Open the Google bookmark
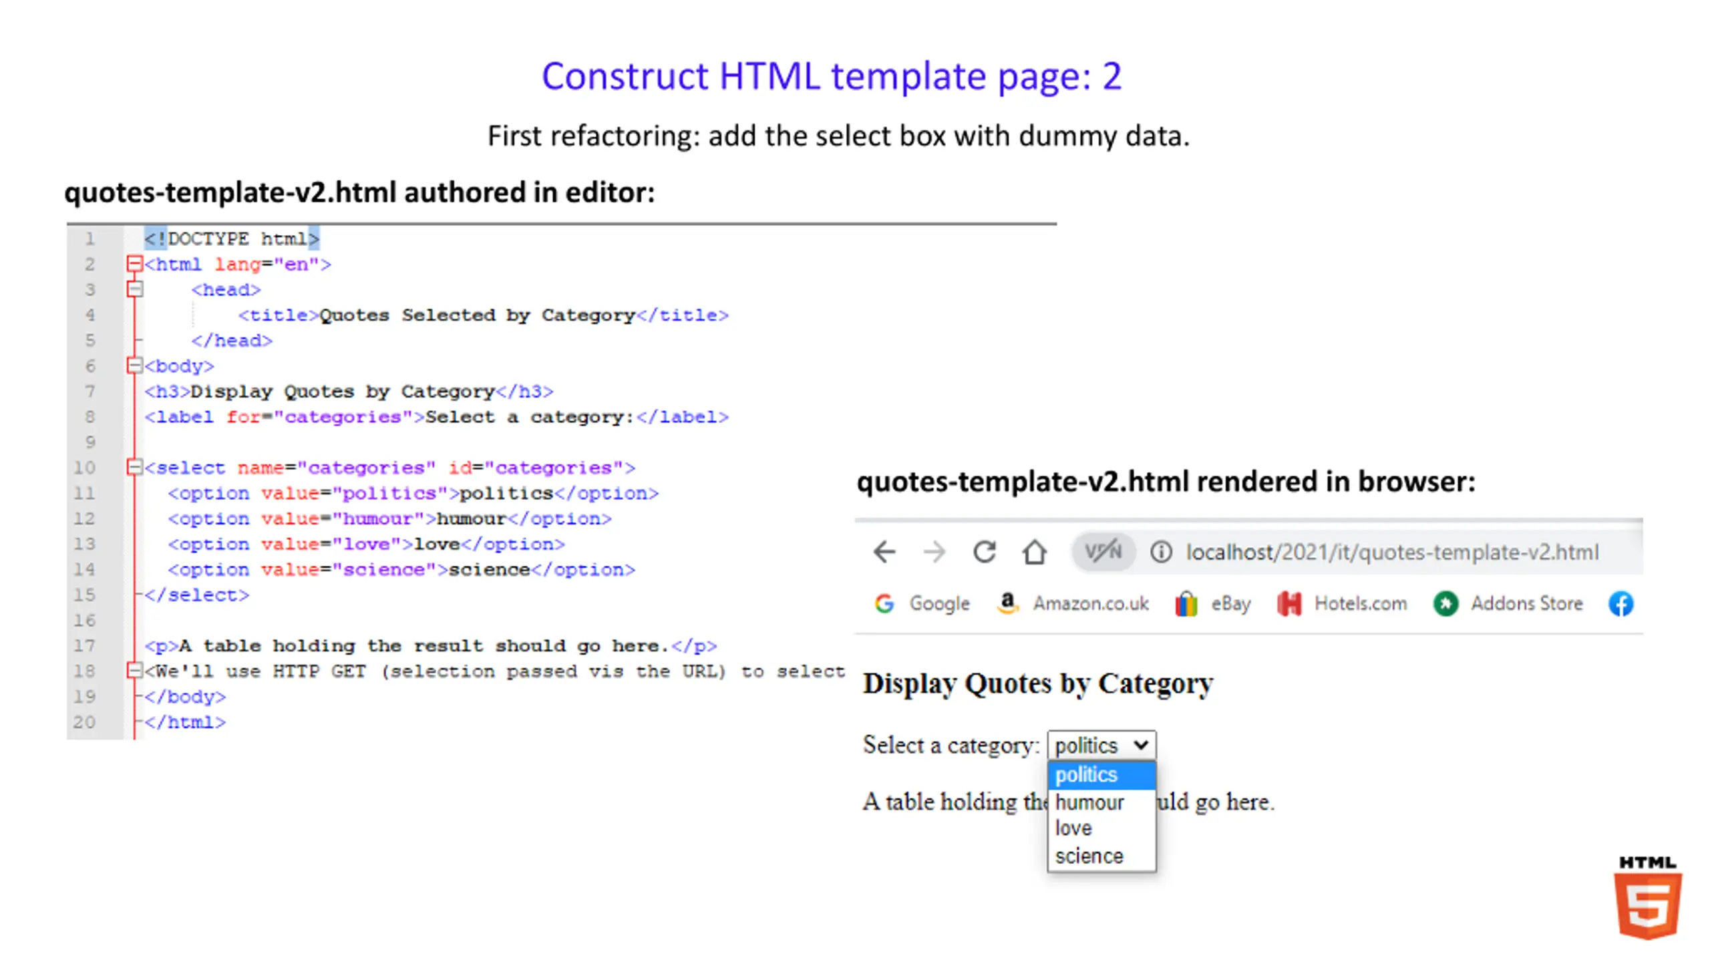 click(x=922, y=603)
